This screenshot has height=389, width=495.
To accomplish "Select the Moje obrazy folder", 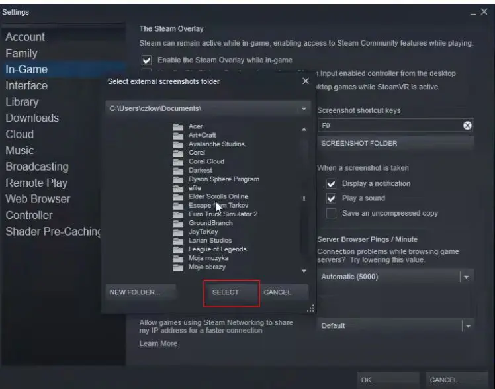I will click(206, 267).
